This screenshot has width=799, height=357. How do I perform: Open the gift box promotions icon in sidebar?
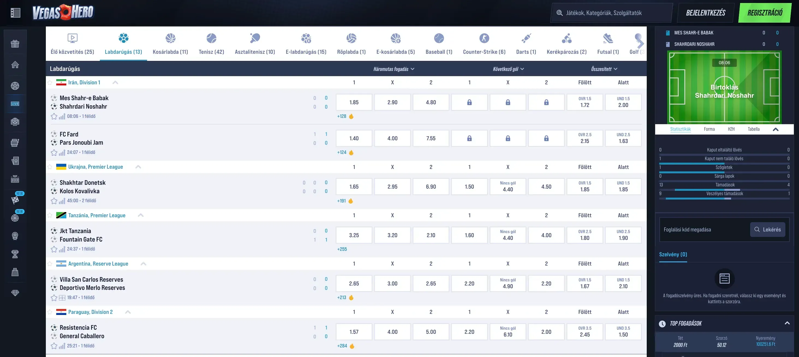[15, 44]
